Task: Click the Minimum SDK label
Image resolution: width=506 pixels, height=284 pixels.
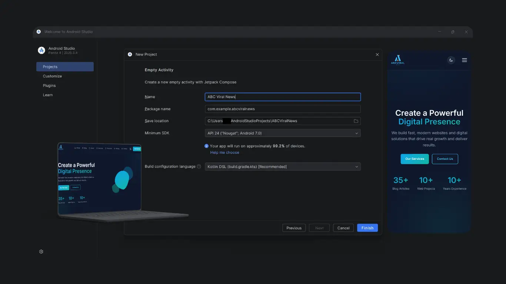Action: click(x=157, y=133)
